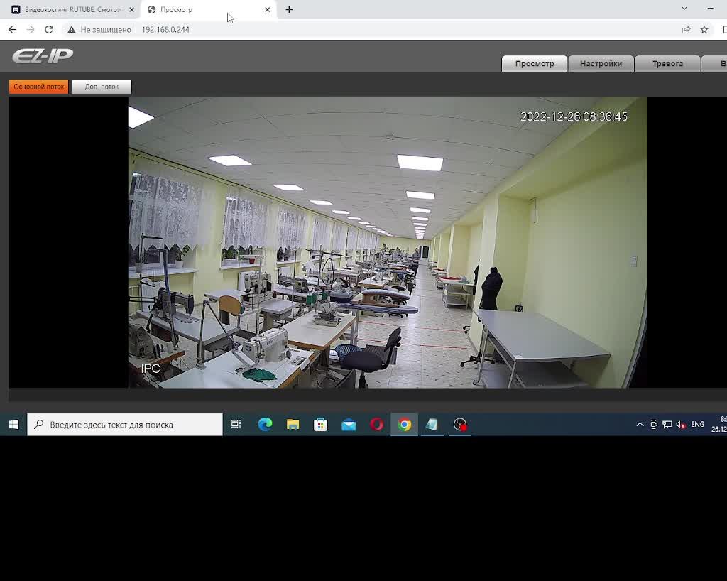This screenshot has height=581, width=727.
Task: Close the Просмотр tab
Action: coord(268,9)
